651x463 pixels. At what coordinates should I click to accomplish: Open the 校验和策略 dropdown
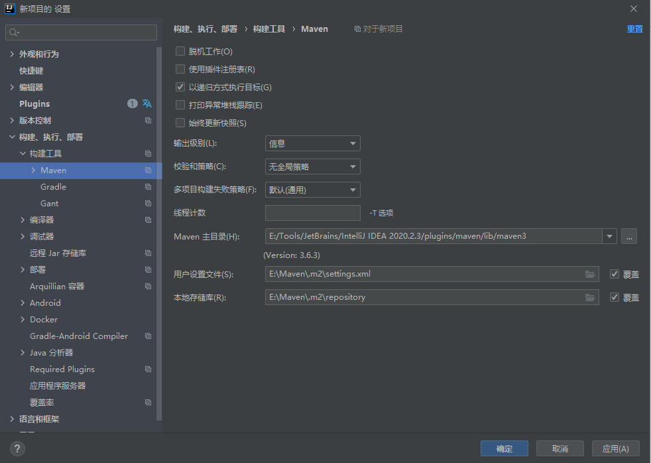(x=313, y=166)
